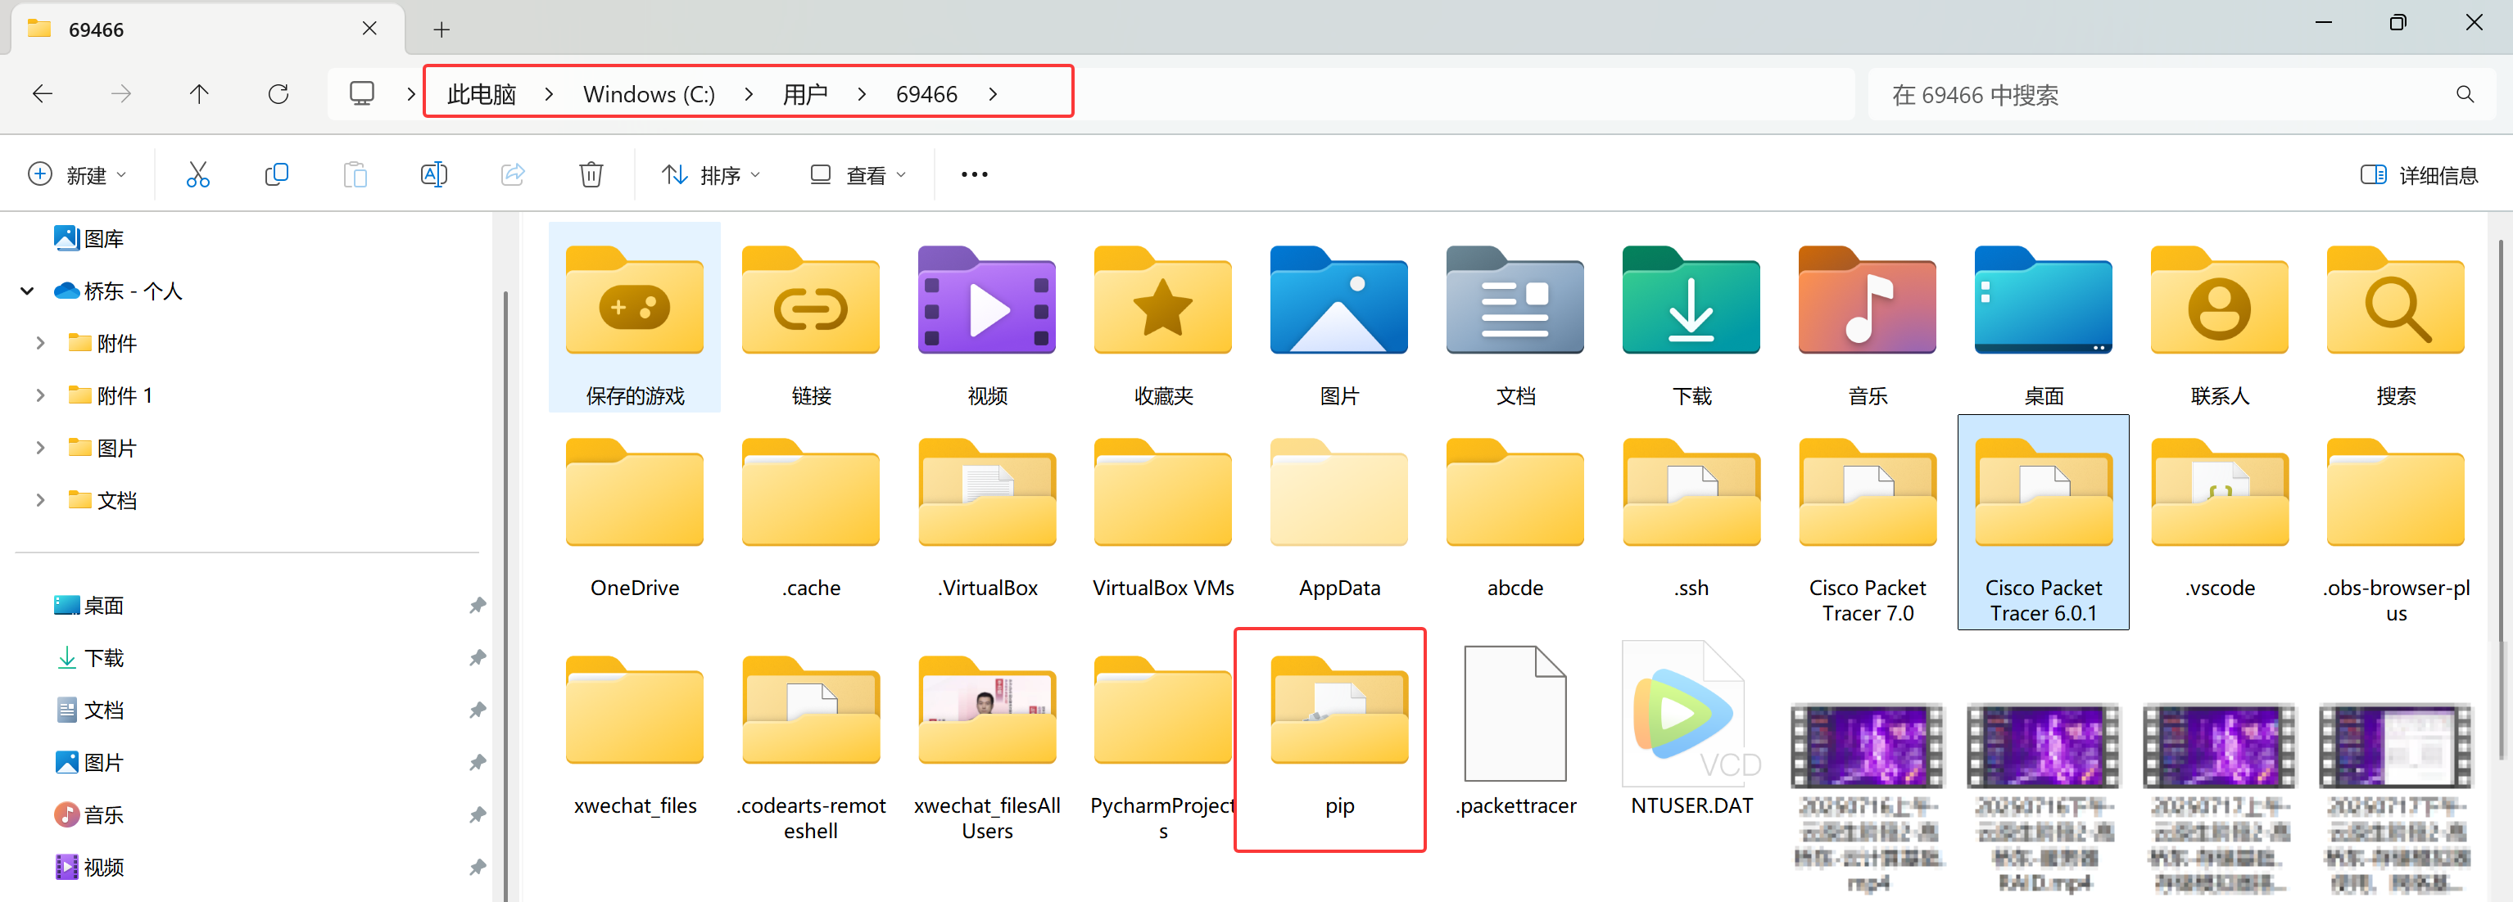Click the Copy icon in toolbar
Screen dimensions: 2513x902
tap(277, 174)
